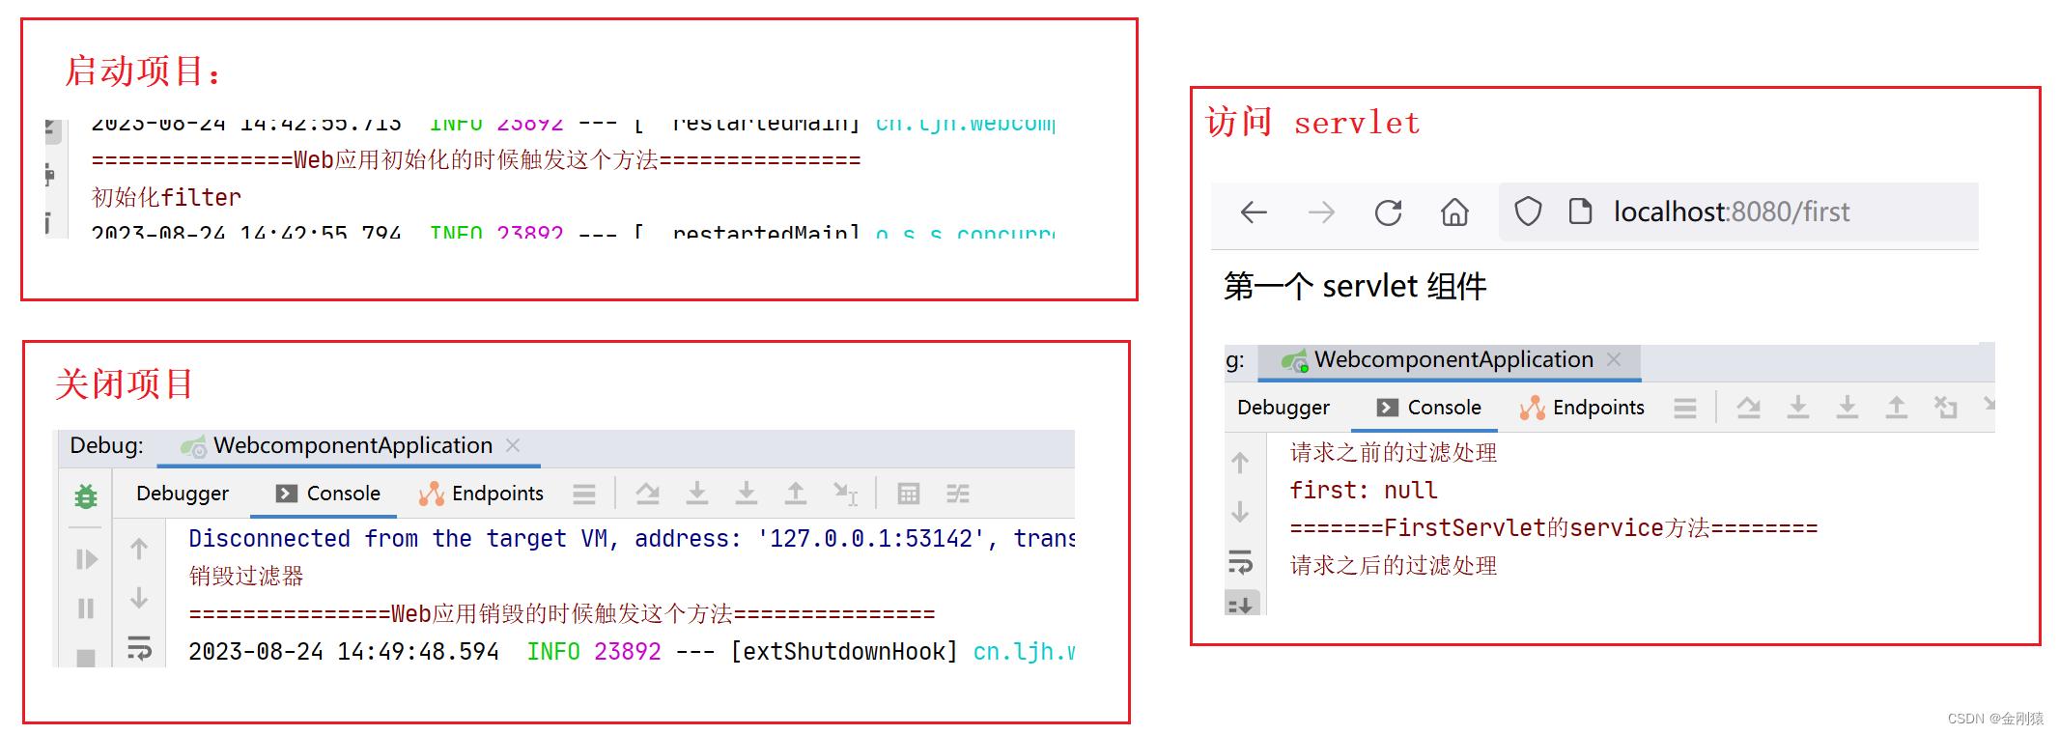Click the 'Web应用初始化的时候触发这个方法' console line

pos(475,160)
